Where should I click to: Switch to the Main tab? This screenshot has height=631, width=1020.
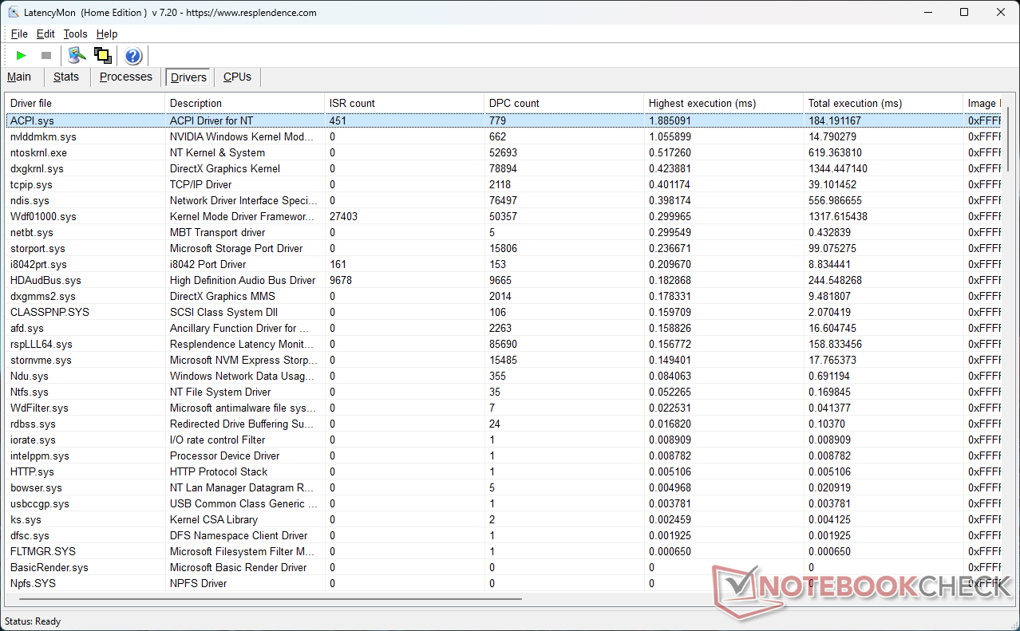tap(19, 77)
